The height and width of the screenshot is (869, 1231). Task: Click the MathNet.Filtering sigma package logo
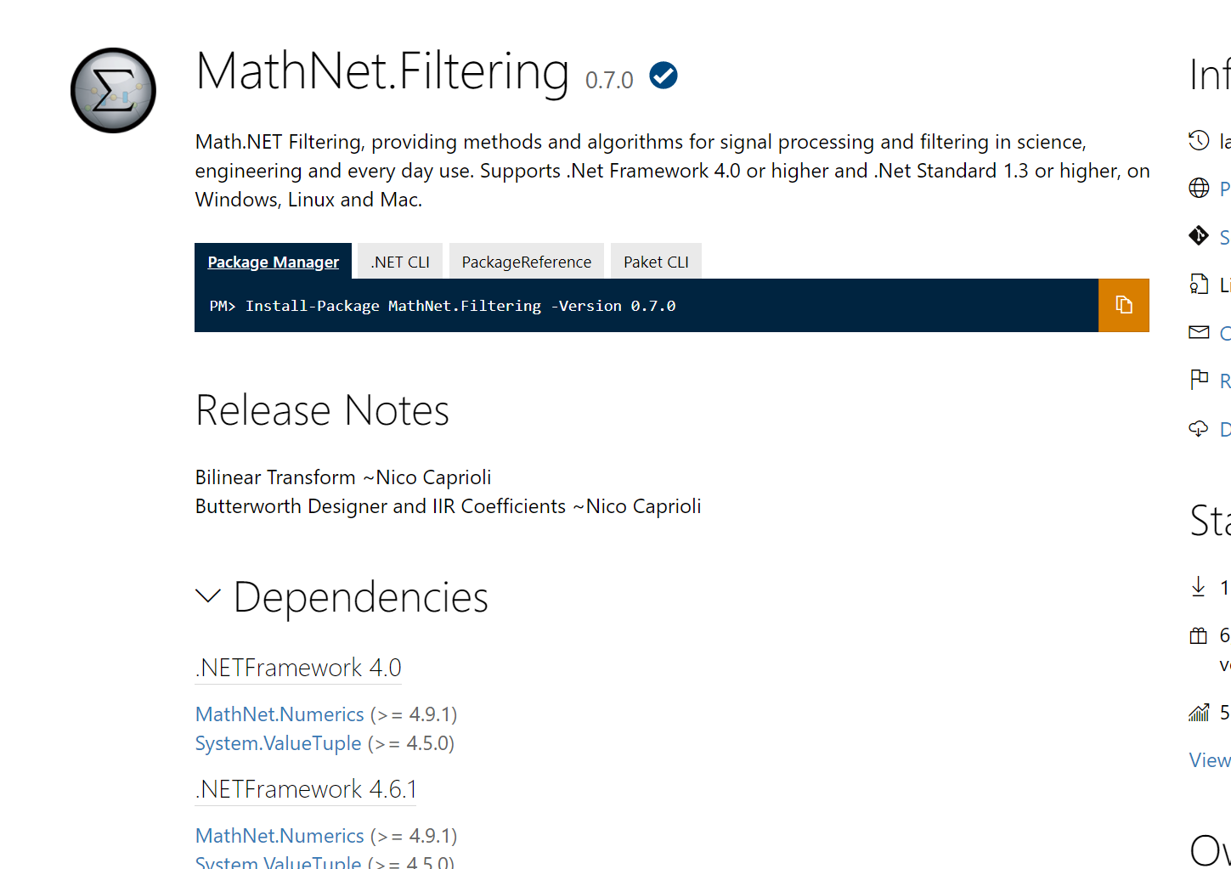coord(113,90)
